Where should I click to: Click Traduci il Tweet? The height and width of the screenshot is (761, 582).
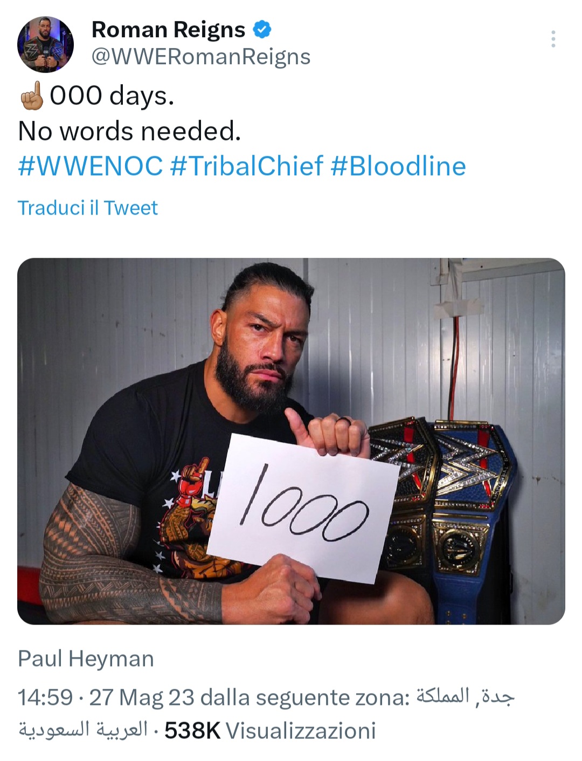click(88, 208)
